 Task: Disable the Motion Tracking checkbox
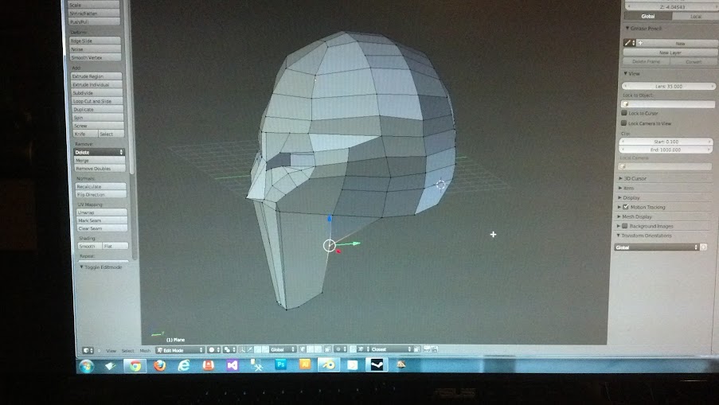[626, 207]
